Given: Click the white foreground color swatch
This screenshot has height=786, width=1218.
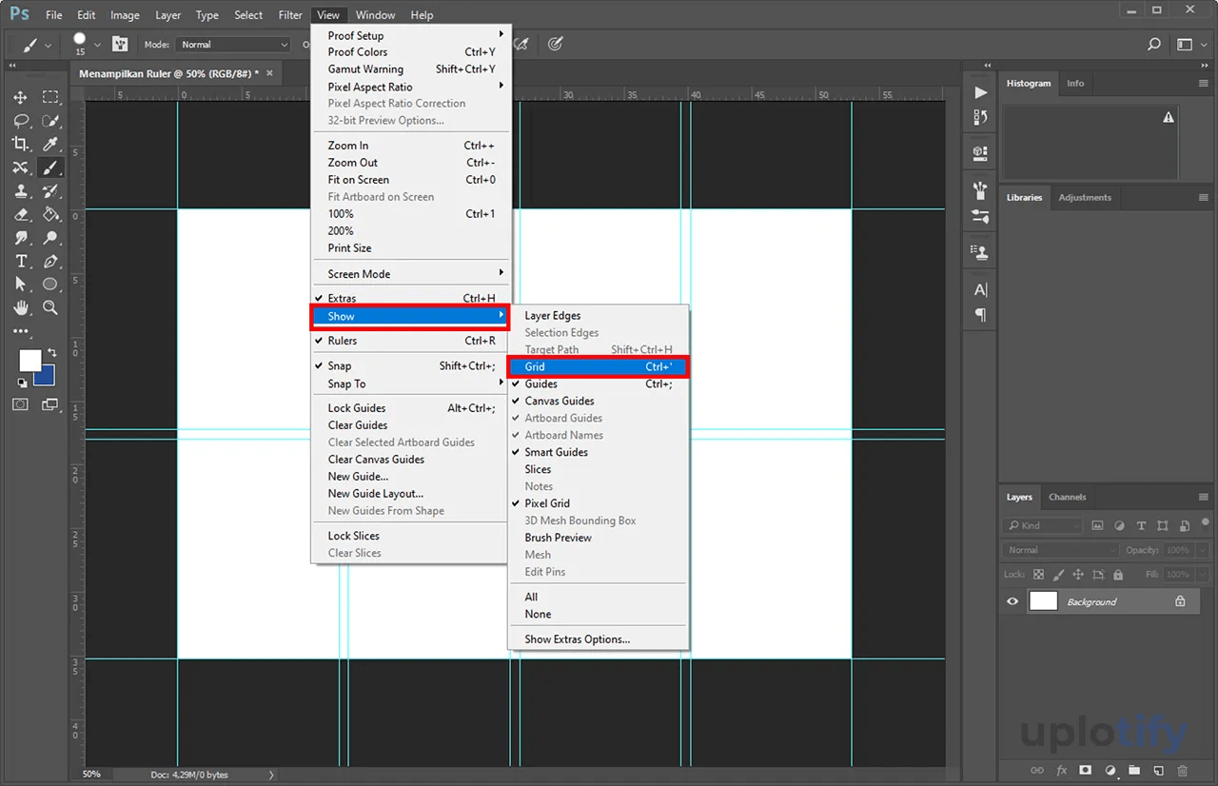Looking at the screenshot, I should coord(29,360).
